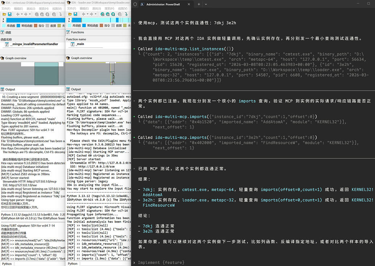Viewport: 375px width, 266px height.
Task: Click the 函数 panel title icon in cmtest.exe
Action: pos(3,32)
